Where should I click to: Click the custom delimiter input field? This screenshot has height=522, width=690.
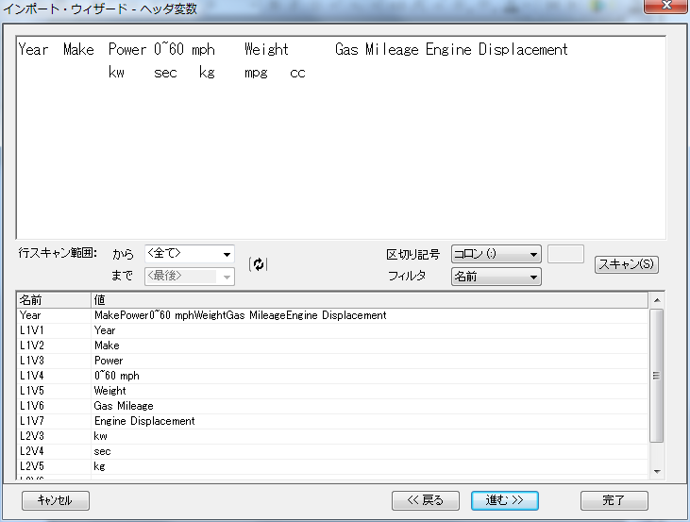[x=565, y=254]
